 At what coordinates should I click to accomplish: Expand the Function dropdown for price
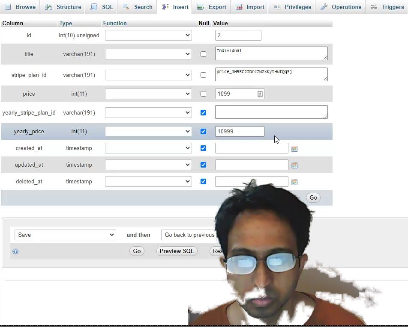click(x=148, y=94)
